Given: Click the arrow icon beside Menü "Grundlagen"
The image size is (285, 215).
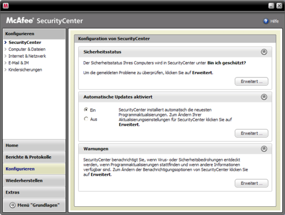Looking at the screenshot, I should click(x=12, y=205).
